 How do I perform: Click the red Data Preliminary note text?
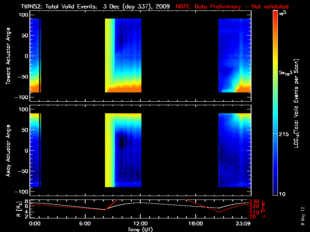(232, 6)
